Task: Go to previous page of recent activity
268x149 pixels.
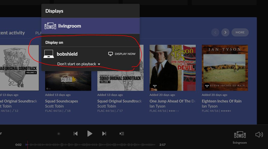Action: [x=215, y=32]
